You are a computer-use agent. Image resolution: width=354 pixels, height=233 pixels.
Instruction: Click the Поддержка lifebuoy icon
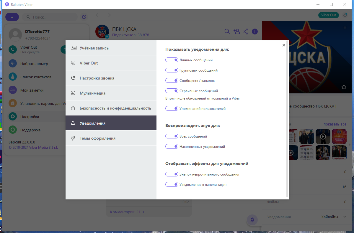(13, 130)
